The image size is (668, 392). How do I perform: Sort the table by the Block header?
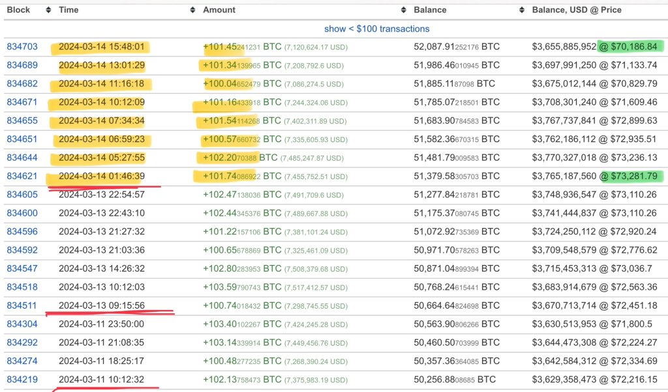(x=18, y=10)
